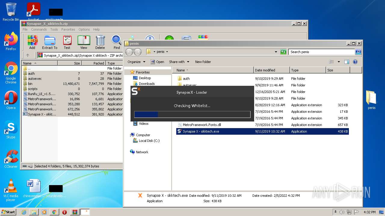Select scripts folder in WinRAR list
Screen dimensions: 385x216
(x=72, y=89)
